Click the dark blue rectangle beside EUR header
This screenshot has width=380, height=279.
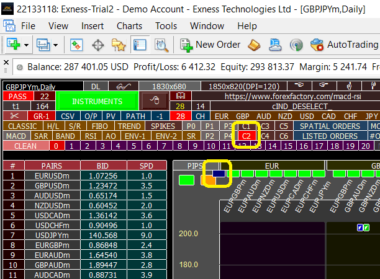click(219, 173)
